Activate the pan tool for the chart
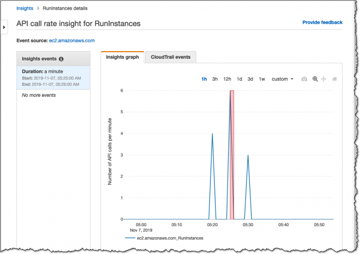This screenshot has width=360, height=254. (324, 79)
